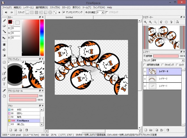187x138 pixels.
Task: Switch to the Untitled document tab
Action: pos(69,17)
